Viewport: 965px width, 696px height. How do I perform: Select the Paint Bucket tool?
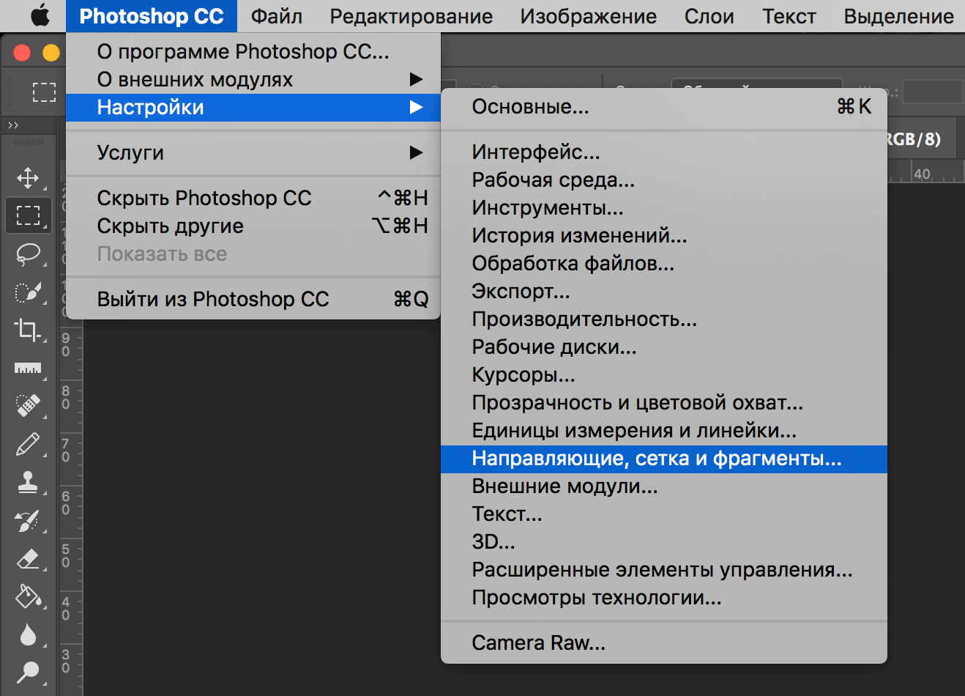(28, 596)
